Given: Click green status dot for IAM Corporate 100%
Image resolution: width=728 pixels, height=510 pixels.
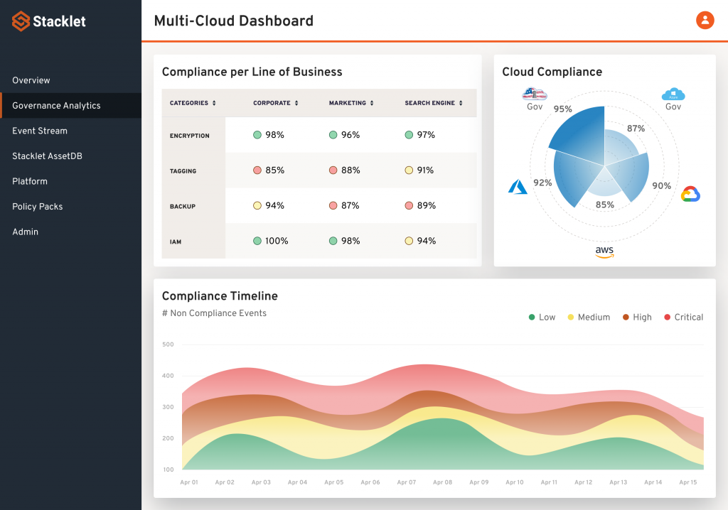Looking at the screenshot, I should click(257, 241).
